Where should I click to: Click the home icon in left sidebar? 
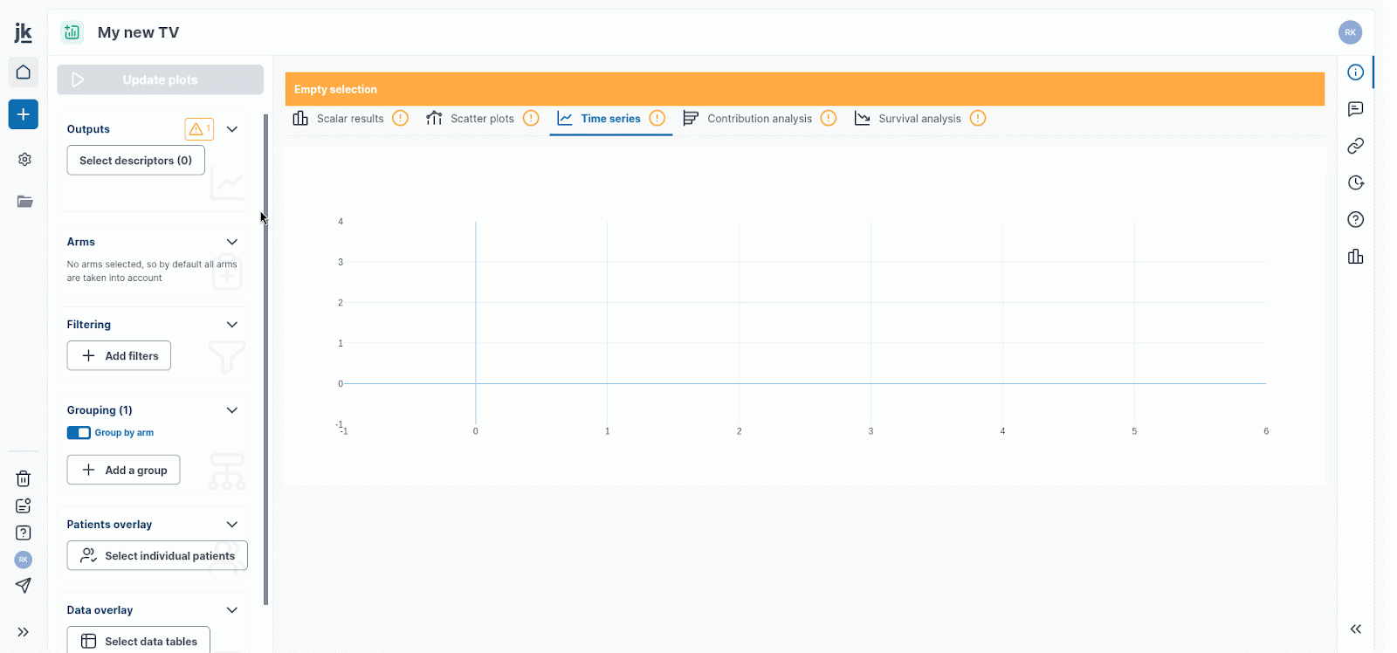pyautogui.click(x=24, y=72)
